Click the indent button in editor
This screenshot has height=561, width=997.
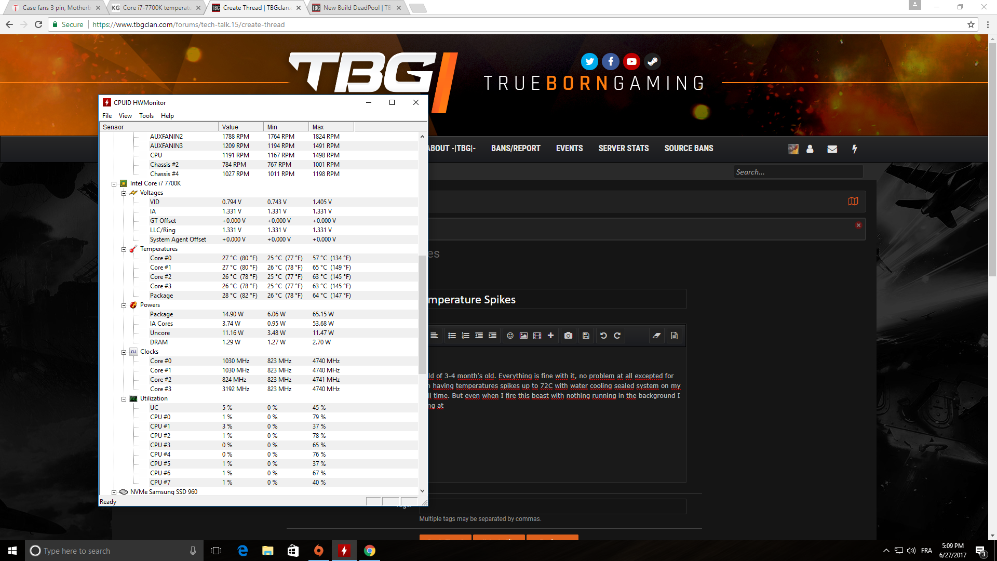click(x=493, y=336)
